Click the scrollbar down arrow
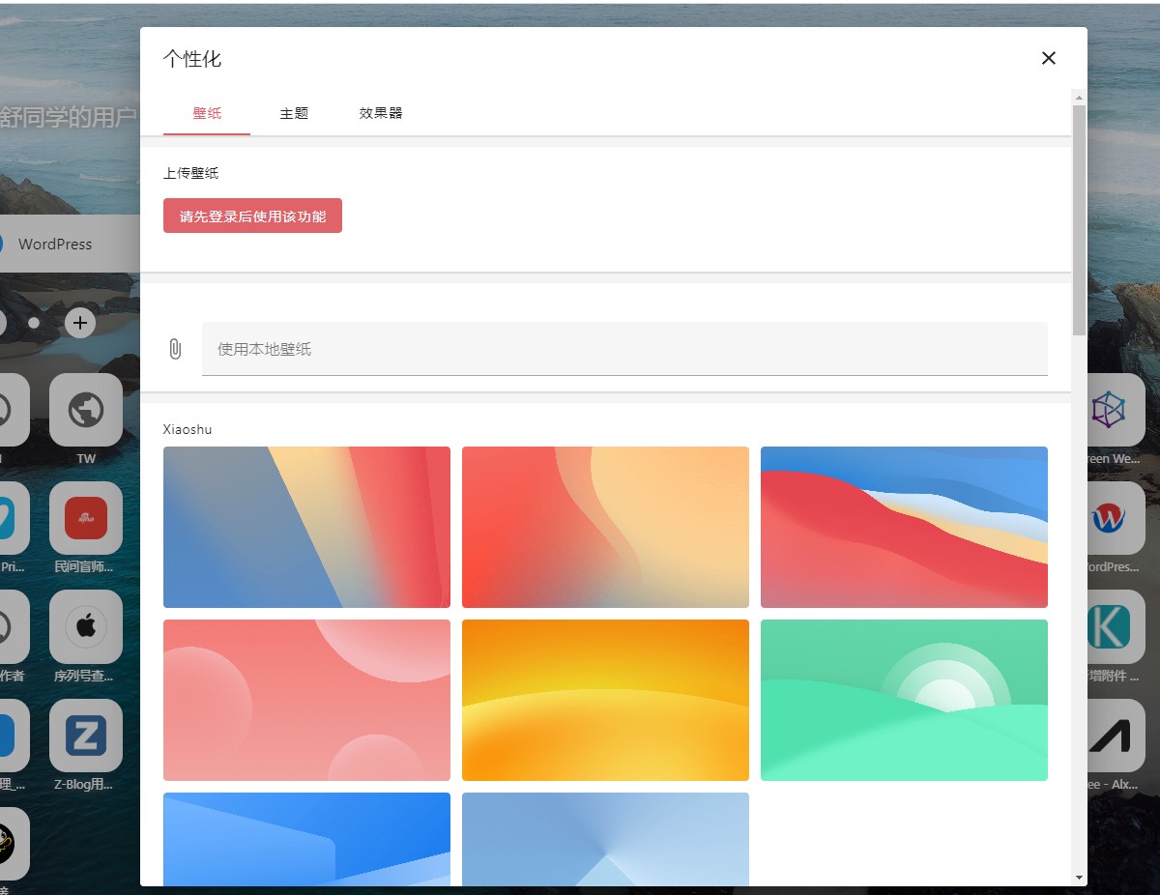This screenshot has width=1160, height=895. 1079,878
